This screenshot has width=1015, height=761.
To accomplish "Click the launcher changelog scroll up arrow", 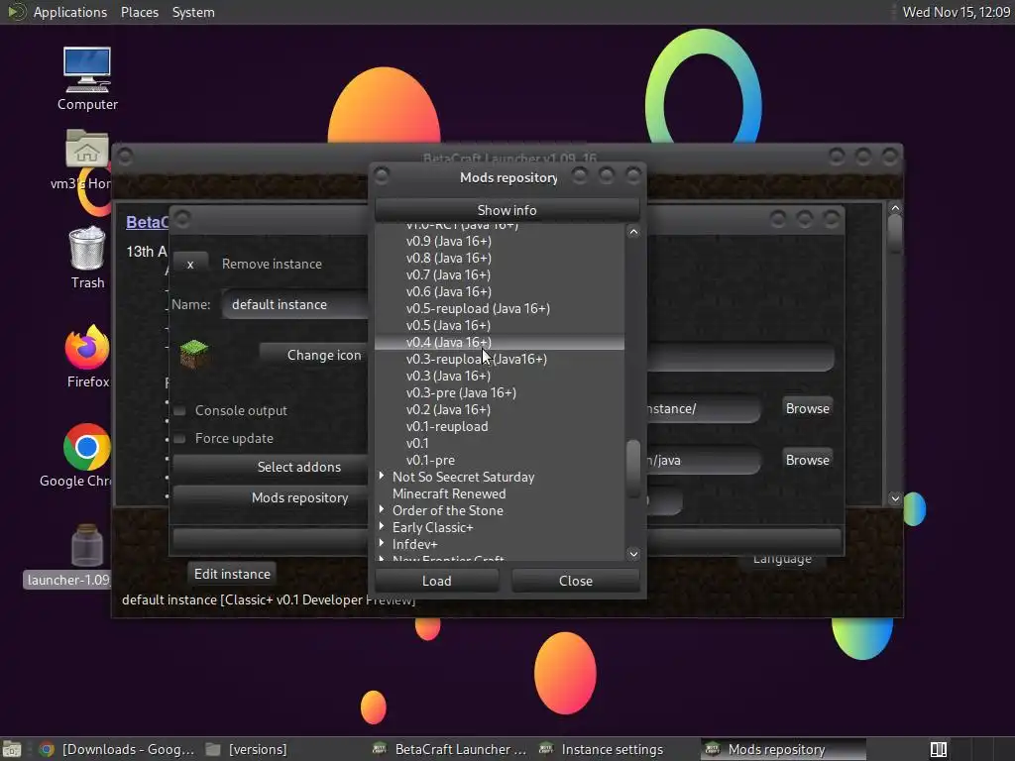I will click(x=895, y=208).
